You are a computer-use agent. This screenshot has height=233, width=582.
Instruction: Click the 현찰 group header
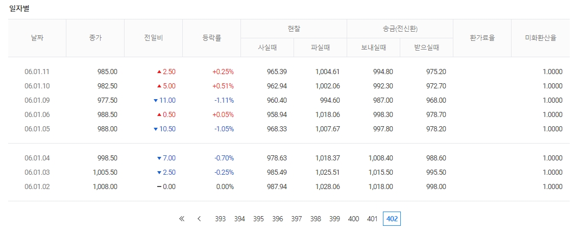coord(294,29)
